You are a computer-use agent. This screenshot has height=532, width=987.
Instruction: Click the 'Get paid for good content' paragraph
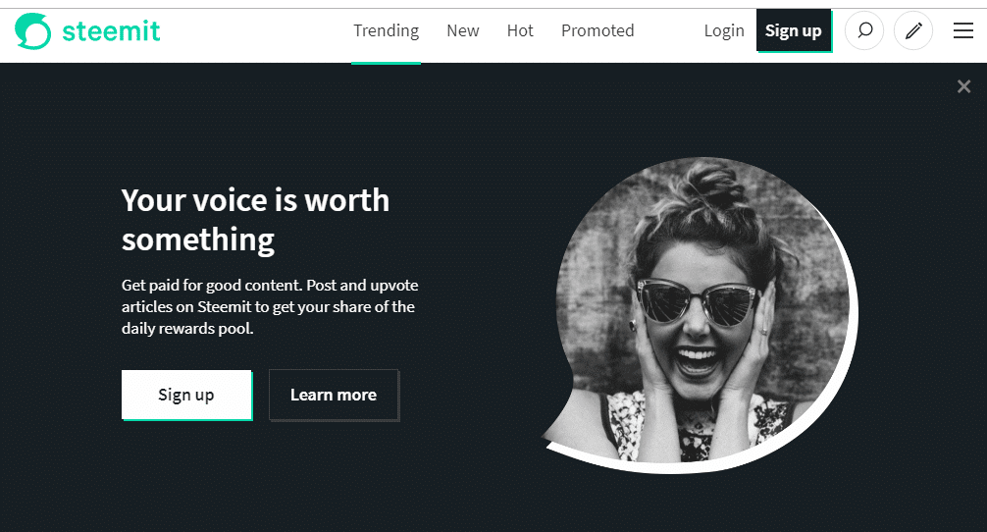tap(269, 307)
